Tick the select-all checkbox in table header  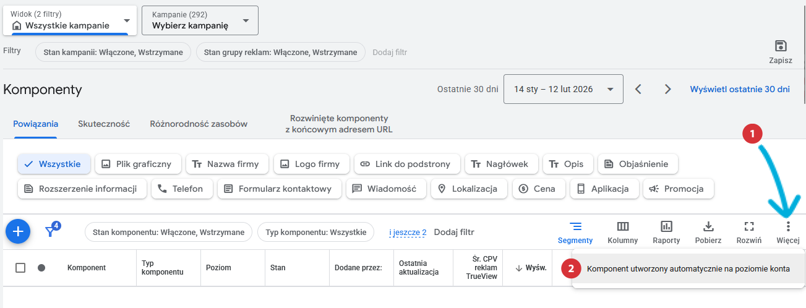point(20,268)
